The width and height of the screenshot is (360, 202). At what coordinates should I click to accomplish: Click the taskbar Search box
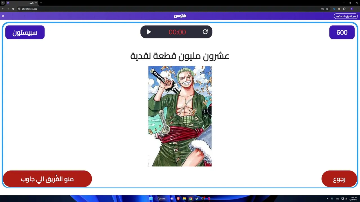point(162,199)
